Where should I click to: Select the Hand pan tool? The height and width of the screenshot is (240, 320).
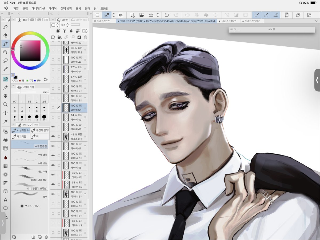pyautogui.click(x=5, y=96)
